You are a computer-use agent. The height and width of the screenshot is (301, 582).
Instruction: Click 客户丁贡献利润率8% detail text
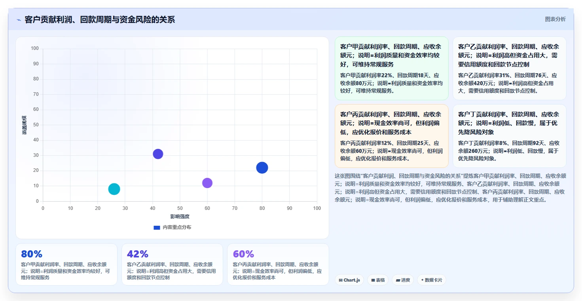tap(509, 151)
